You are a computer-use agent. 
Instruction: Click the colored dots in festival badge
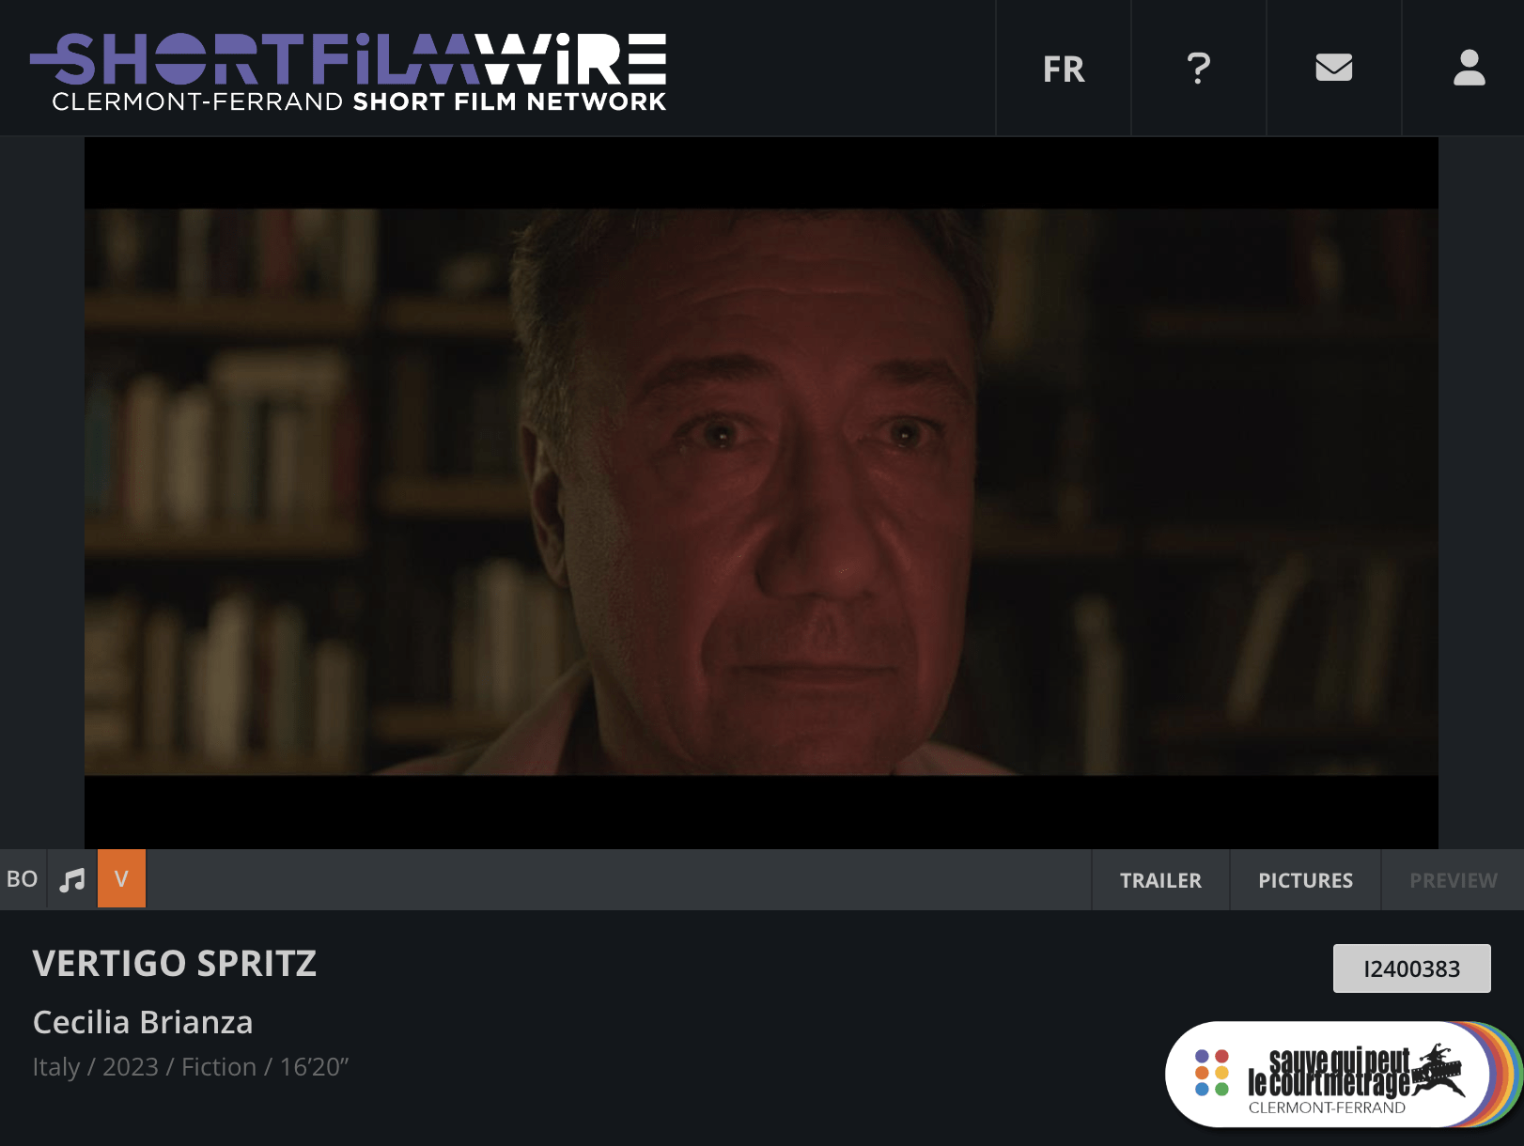[x=1211, y=1073]
